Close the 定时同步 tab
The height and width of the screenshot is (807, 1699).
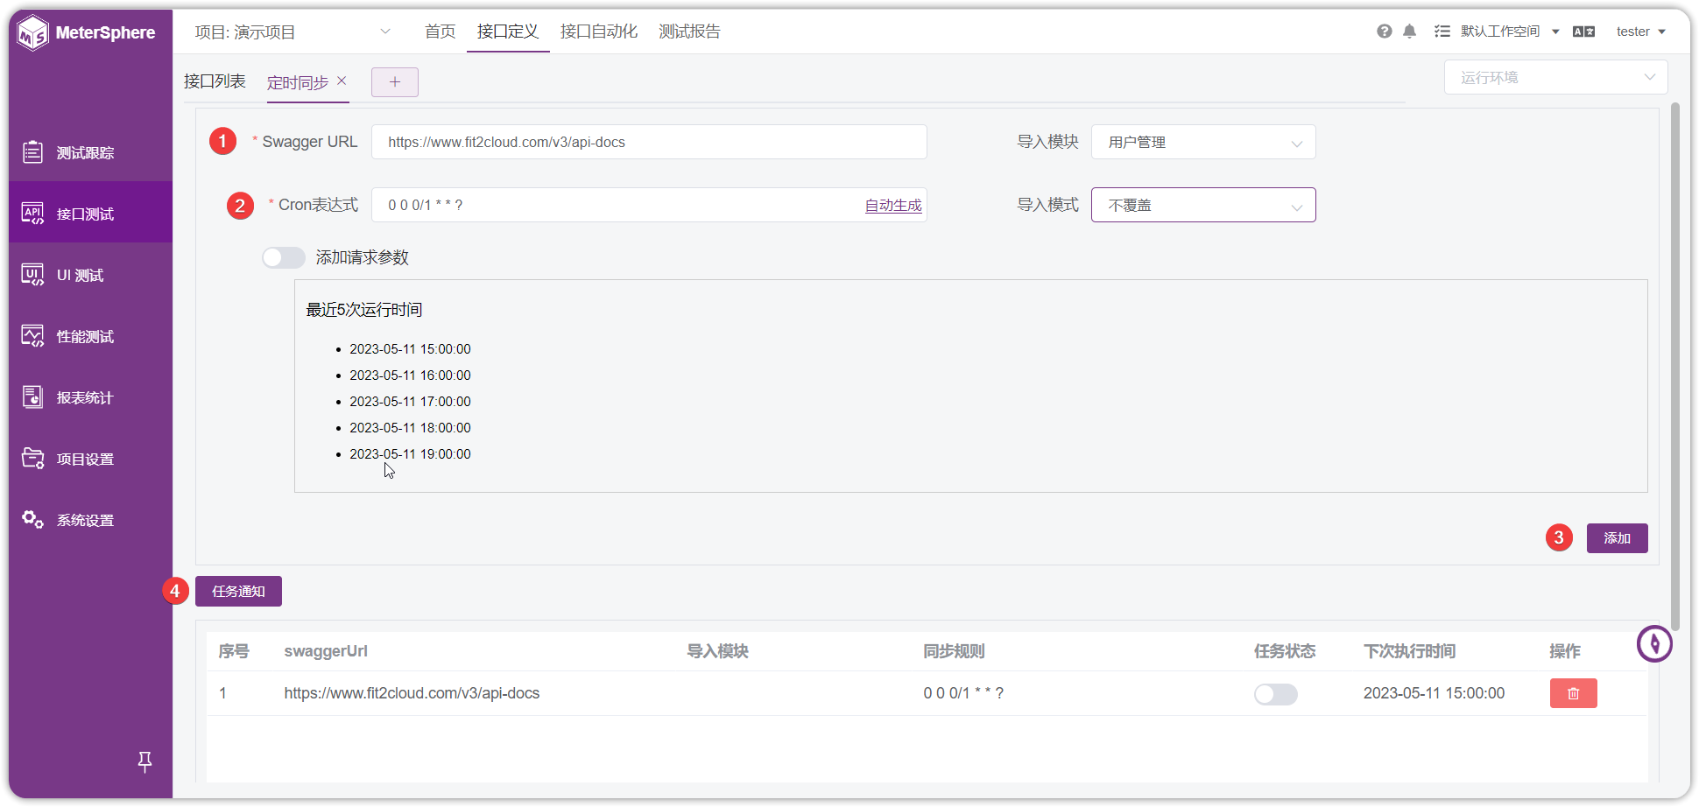[x=342, y=81]
